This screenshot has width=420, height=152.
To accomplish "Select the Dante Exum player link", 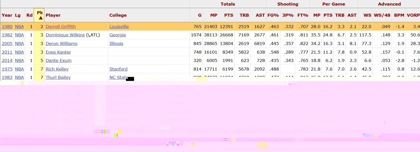I will [58, 60].
